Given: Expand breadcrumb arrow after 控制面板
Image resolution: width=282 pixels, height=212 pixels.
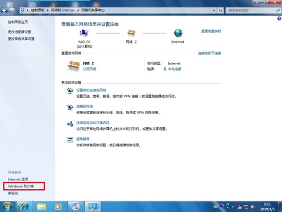Looking at the screenshot, I should click(x=48, y=10).
